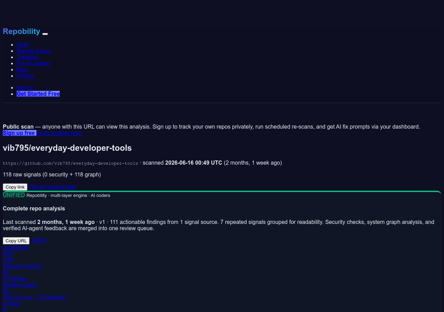
Task: Click the Copy URL button
Action: 16,241
